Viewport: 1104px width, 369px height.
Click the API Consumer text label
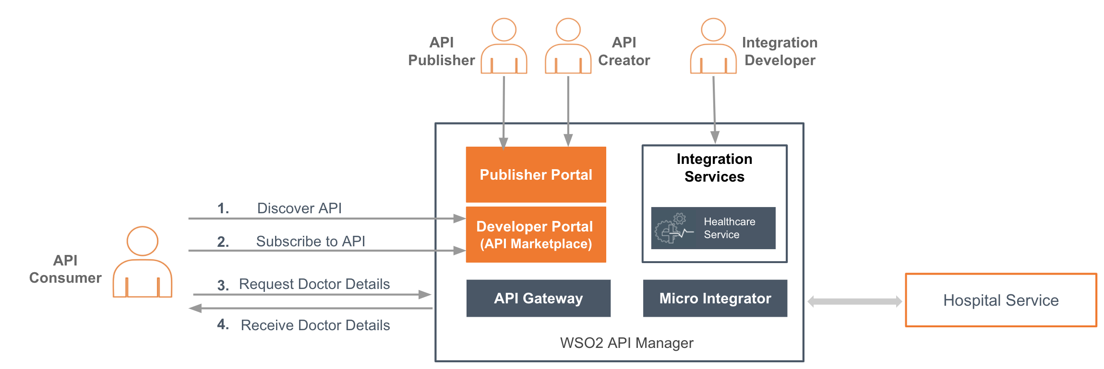pos(65,269)
